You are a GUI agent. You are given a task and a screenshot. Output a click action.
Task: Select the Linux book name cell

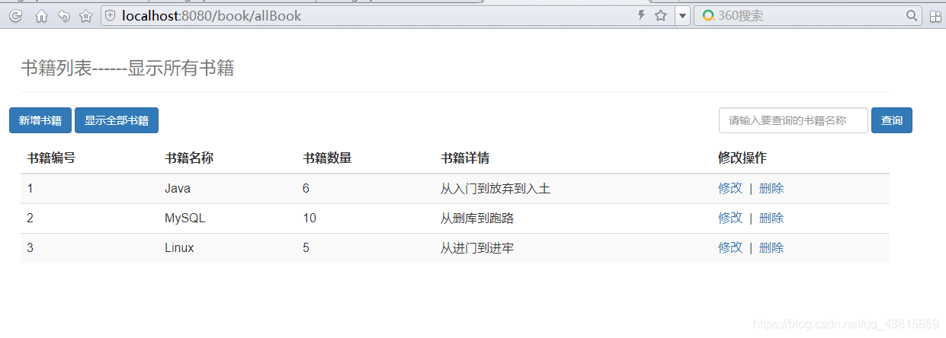click(179, 247)
